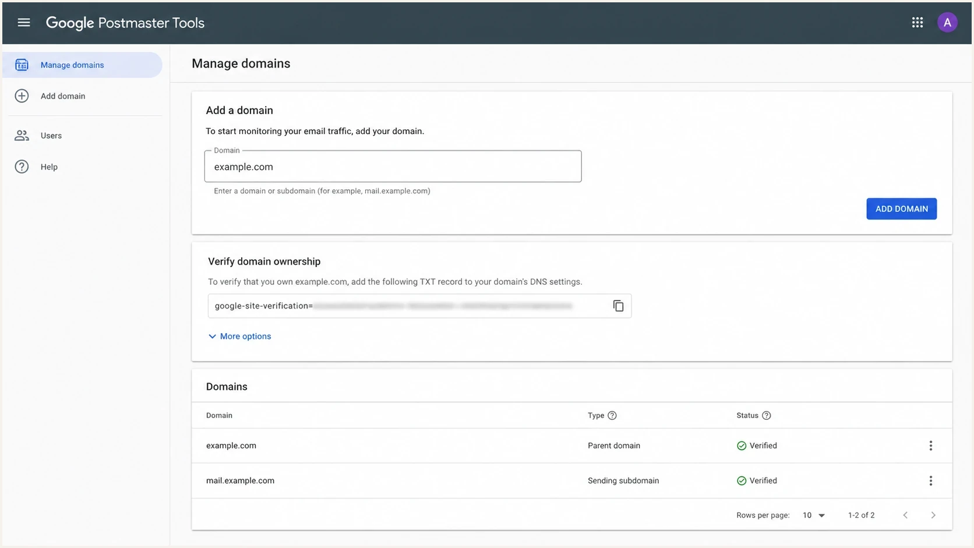Click the Domain column header
The width and height of the screenshot is (974, 548).
219,415
